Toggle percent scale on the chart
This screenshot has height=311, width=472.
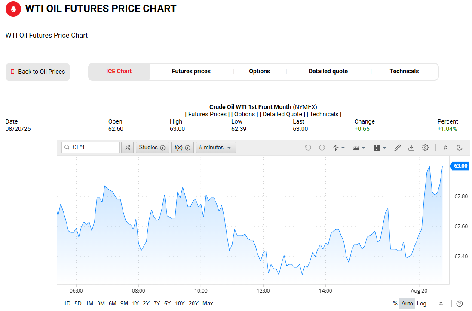coord(395,303)
